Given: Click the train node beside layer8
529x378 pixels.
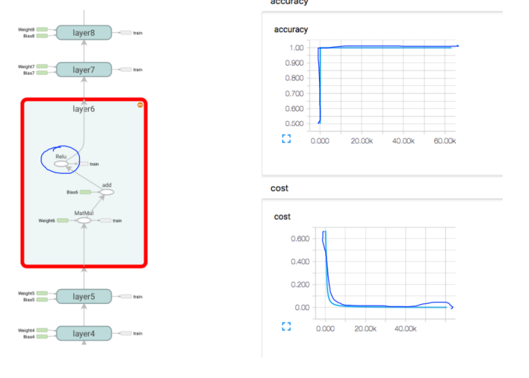Looking at the screenshot, I should pyautogui.click(x=126, y=33).
